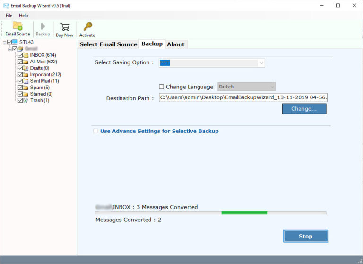Click the Sent Mail folder icon
363x264 pixels.
(26, 81)
